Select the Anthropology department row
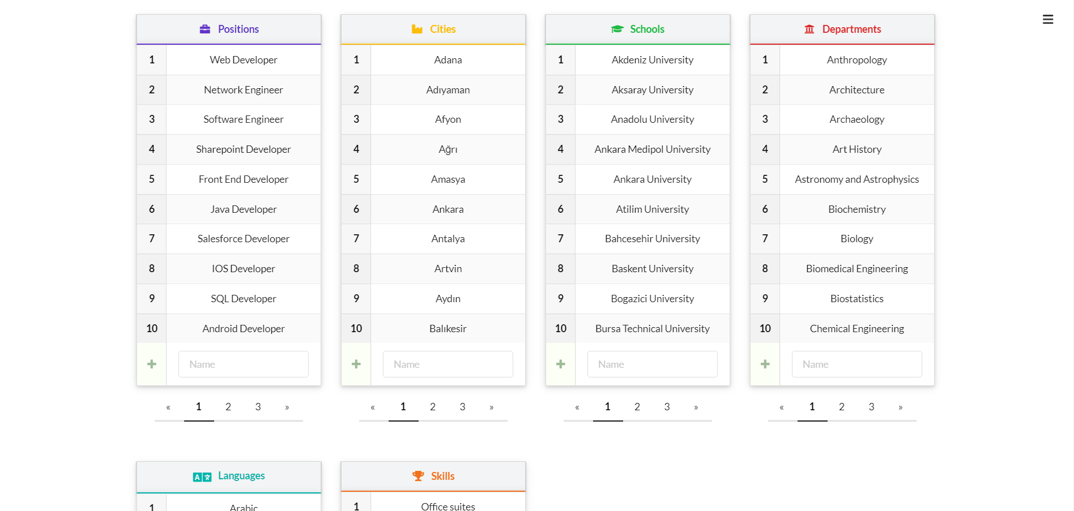This screenshot has height=511, width=1074. (x=842, y=59)
